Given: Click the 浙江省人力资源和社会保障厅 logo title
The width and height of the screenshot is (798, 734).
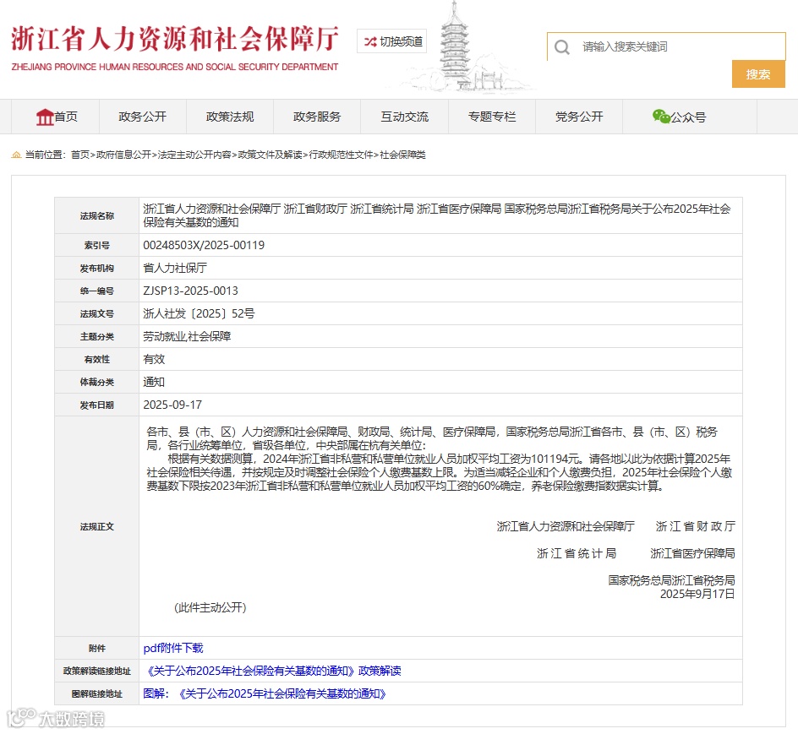Looking at the screenshot, I should 175,39.
